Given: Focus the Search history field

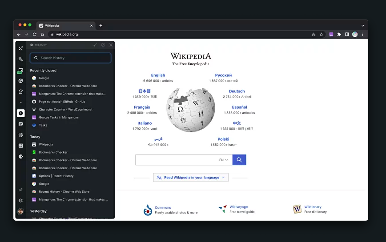Looking at the screenshot, I should (x=71, y=58).
